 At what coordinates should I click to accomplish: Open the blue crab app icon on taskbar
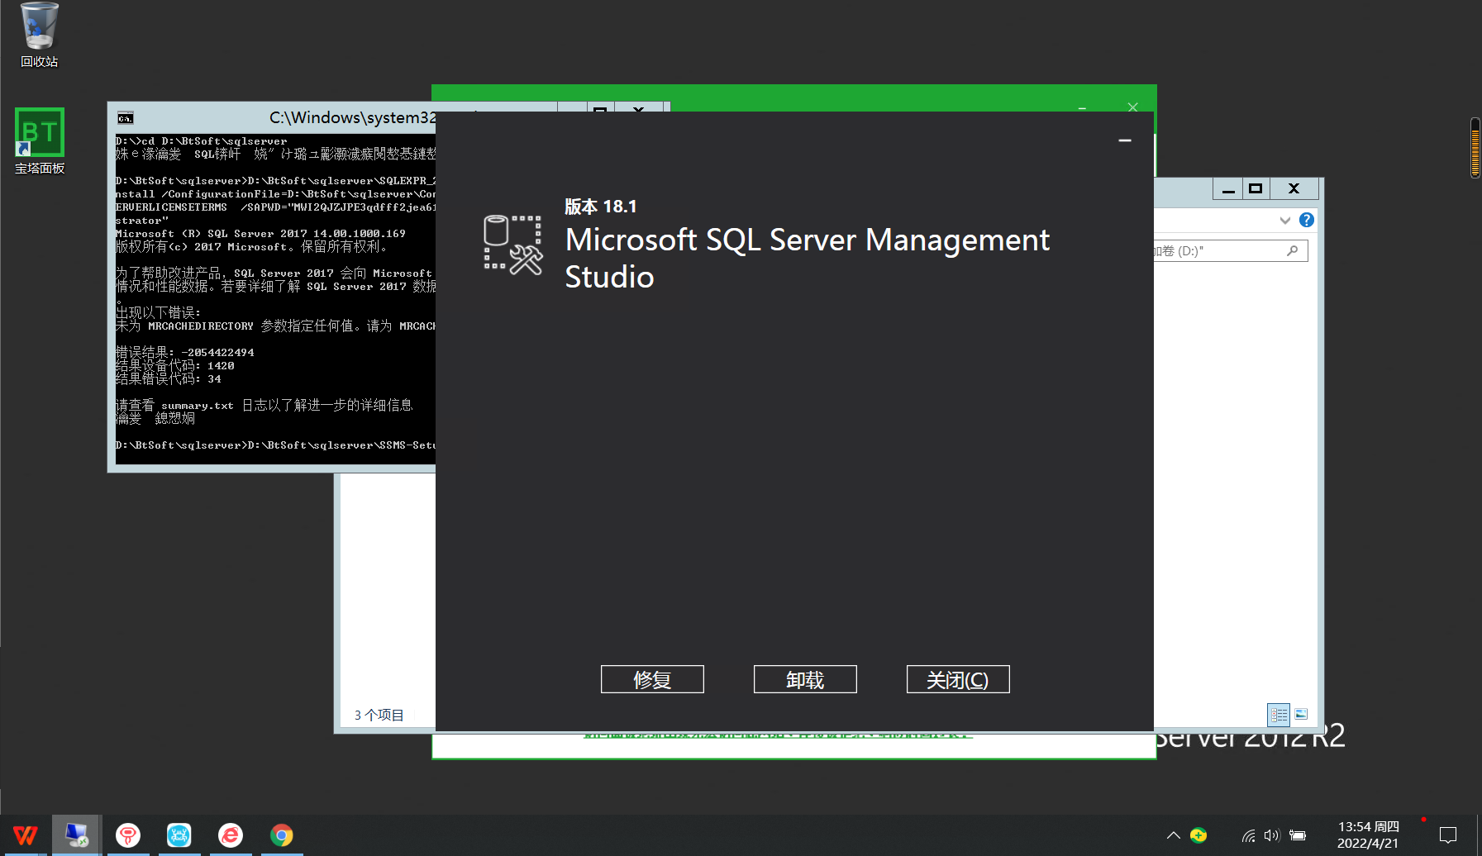179,835
